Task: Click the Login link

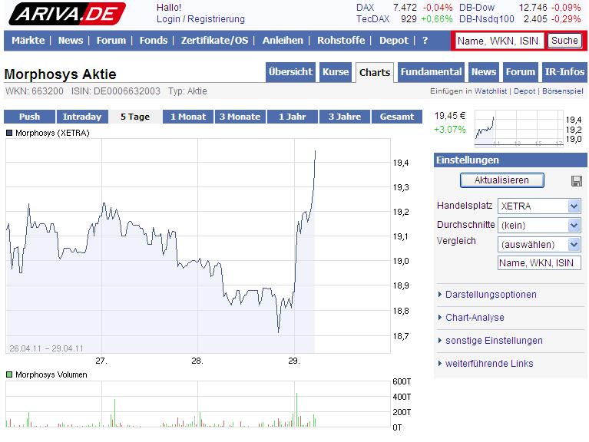Action: [x=168, y=18]
